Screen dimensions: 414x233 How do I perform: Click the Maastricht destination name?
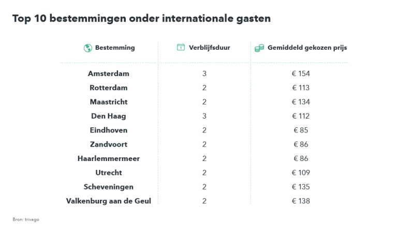point(109,101)
